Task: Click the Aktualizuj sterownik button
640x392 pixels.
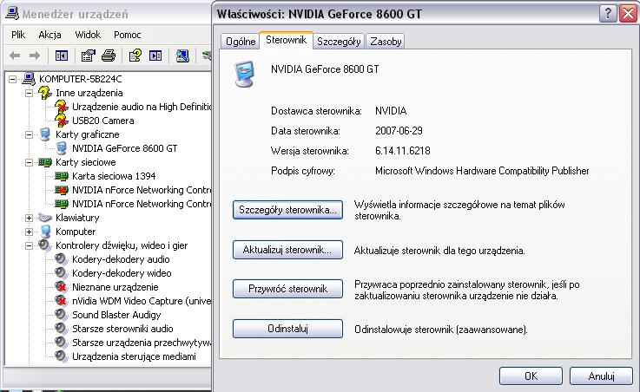Action: click(x=287, y=250)
